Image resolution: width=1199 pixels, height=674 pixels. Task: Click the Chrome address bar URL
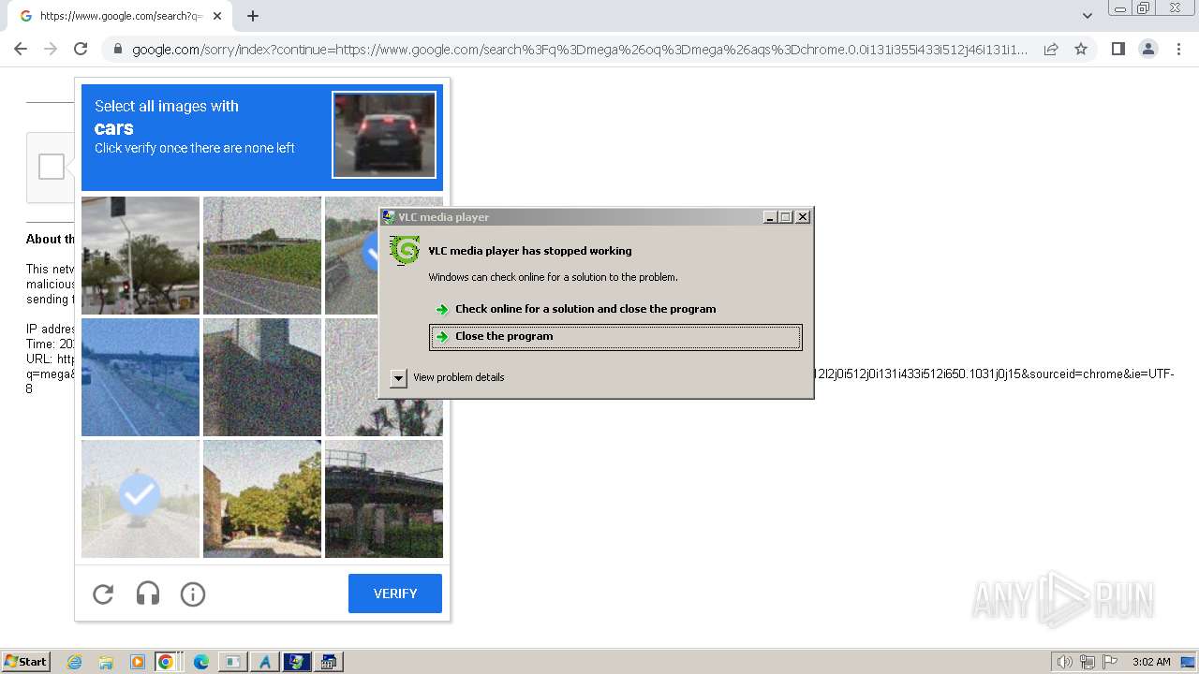(581, 50)
